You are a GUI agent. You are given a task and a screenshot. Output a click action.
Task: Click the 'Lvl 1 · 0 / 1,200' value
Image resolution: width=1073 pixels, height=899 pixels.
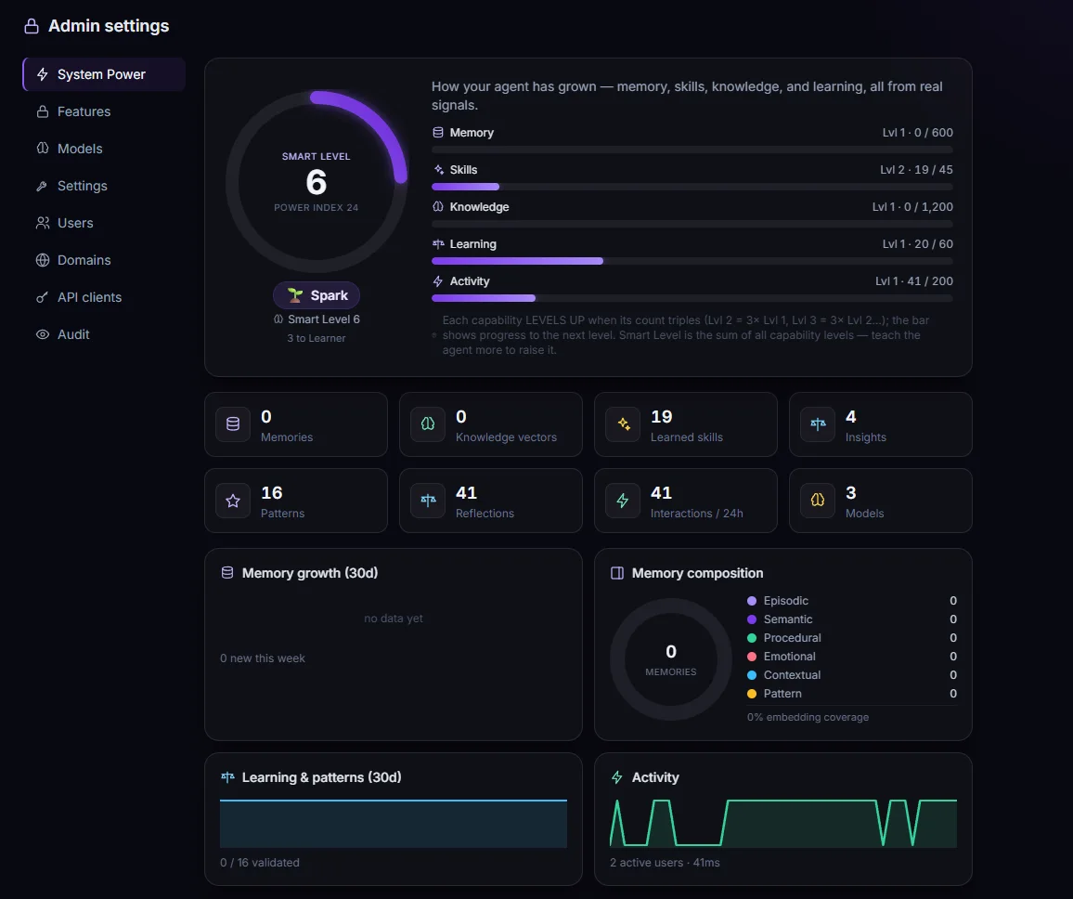tap(912, 207)
